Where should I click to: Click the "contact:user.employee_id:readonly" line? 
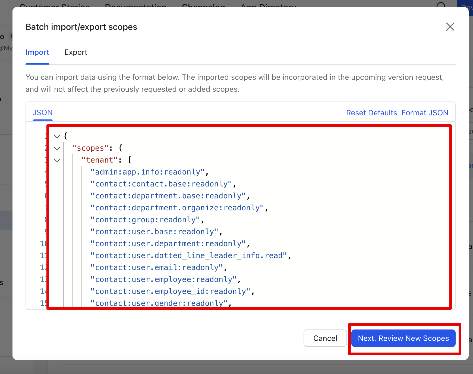(x=170, y=291)
